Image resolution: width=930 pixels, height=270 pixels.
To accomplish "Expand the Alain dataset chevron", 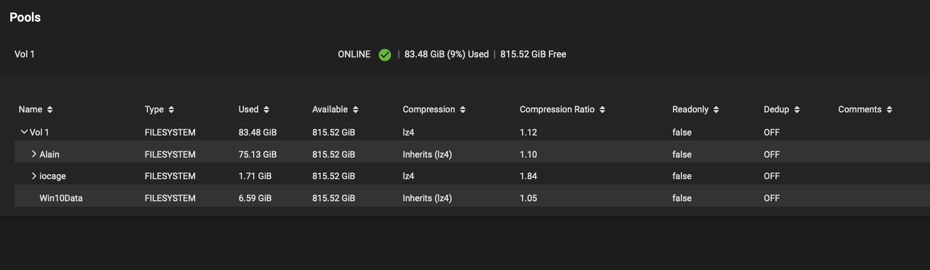I will click(x=34, y=154).
